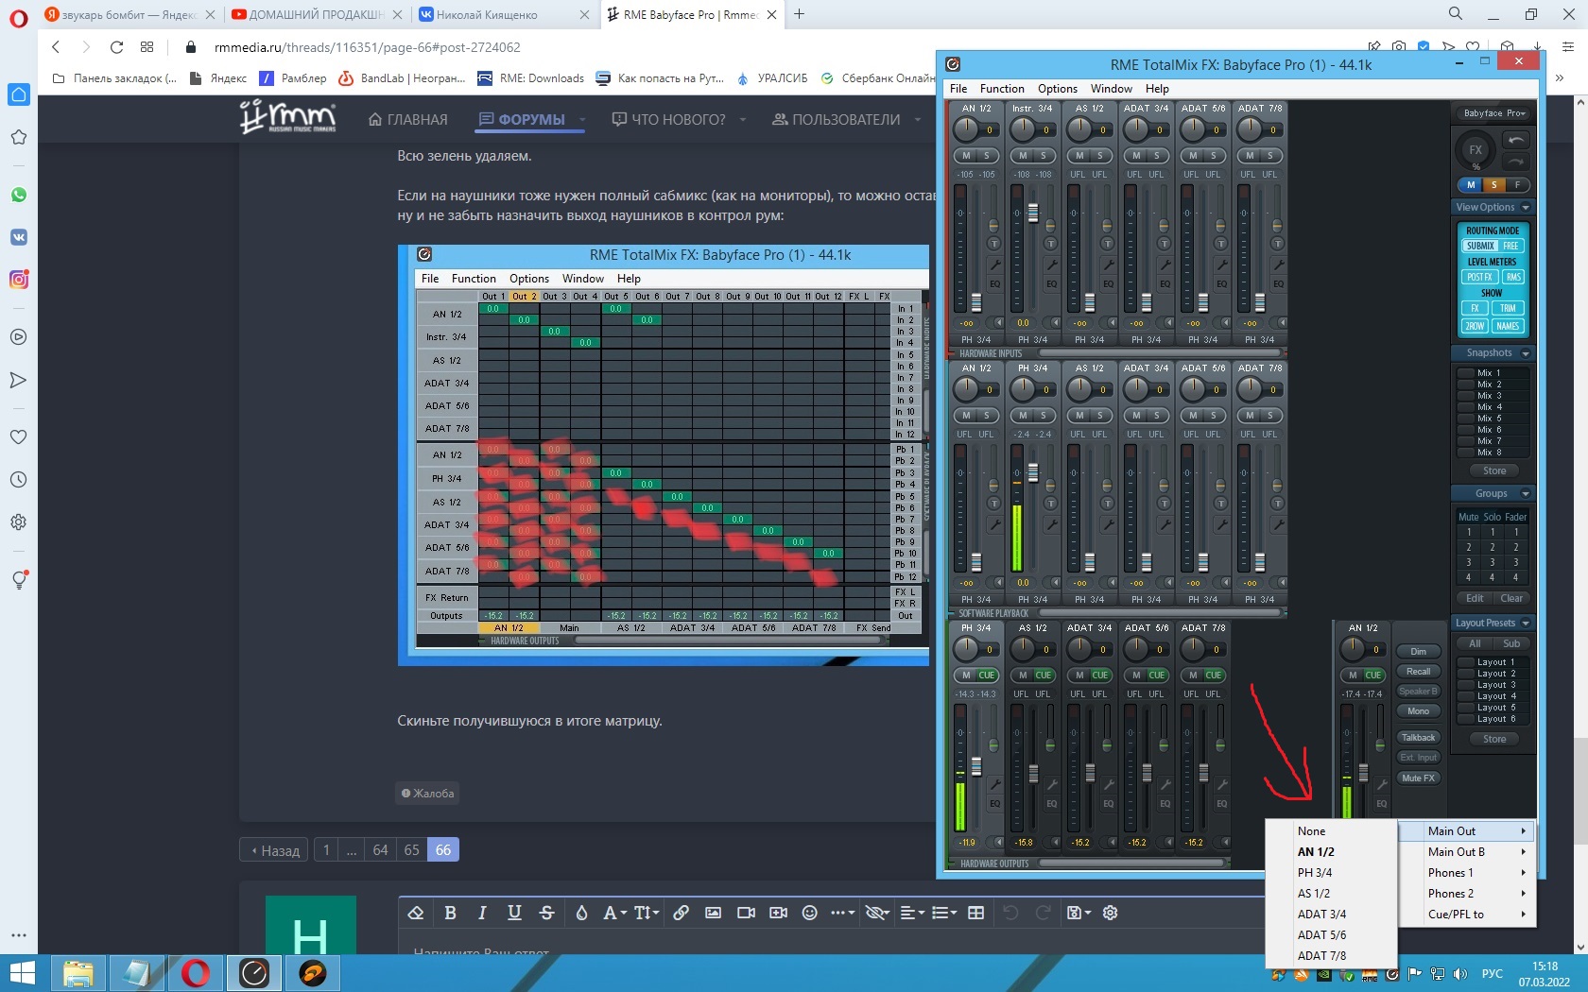
Task: Apply bold formatting in forum reply editor
Action: point(451,913)
